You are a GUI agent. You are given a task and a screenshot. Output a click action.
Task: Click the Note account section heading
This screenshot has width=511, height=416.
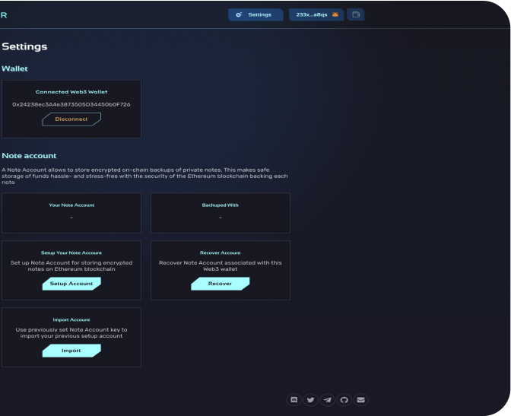(x=29, y=156)
